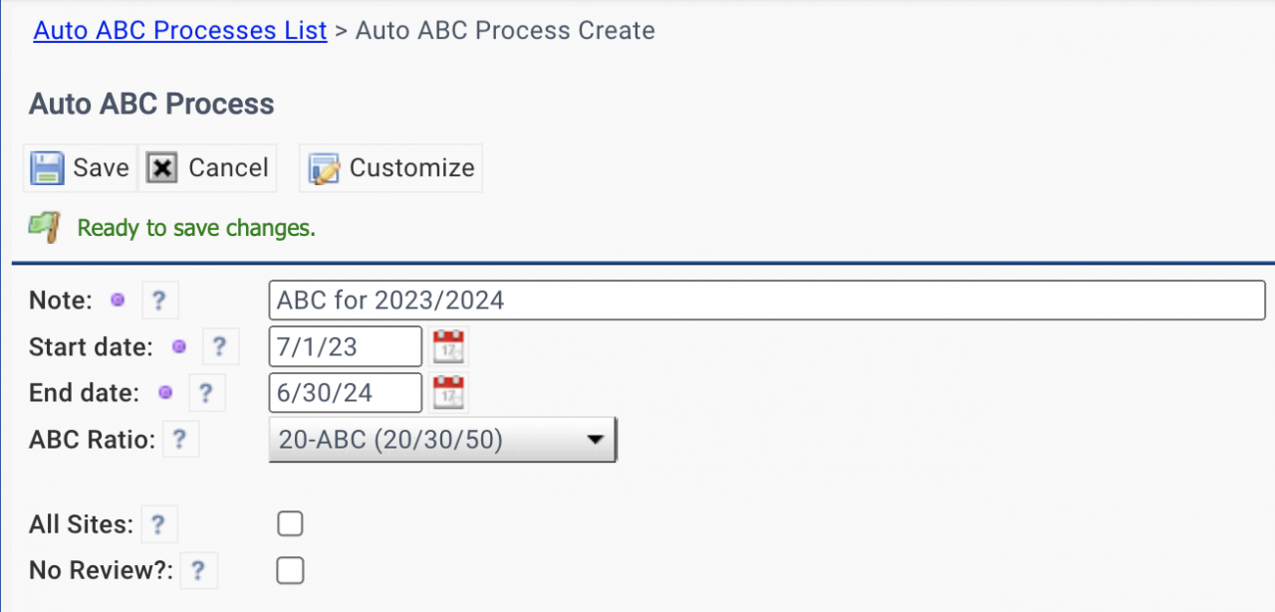Go back to Auto ABC Processes List
This screenshot has width=1275, height=612.
click(180, 30)
